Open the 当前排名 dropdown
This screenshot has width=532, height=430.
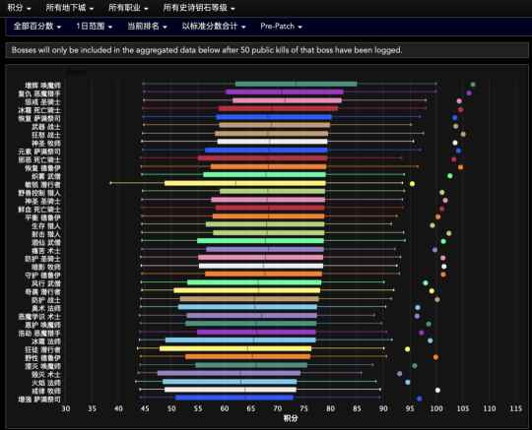click(147, 27)
